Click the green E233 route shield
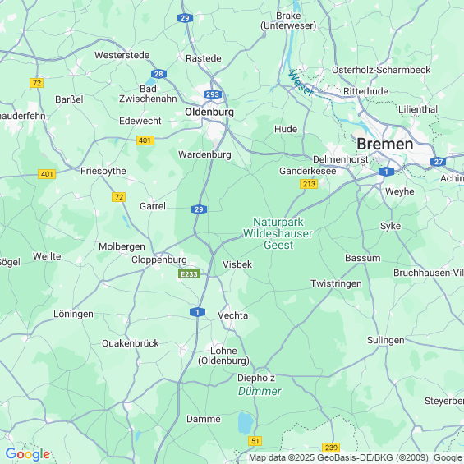The image size is (464, 464). (x=189, y=274)
